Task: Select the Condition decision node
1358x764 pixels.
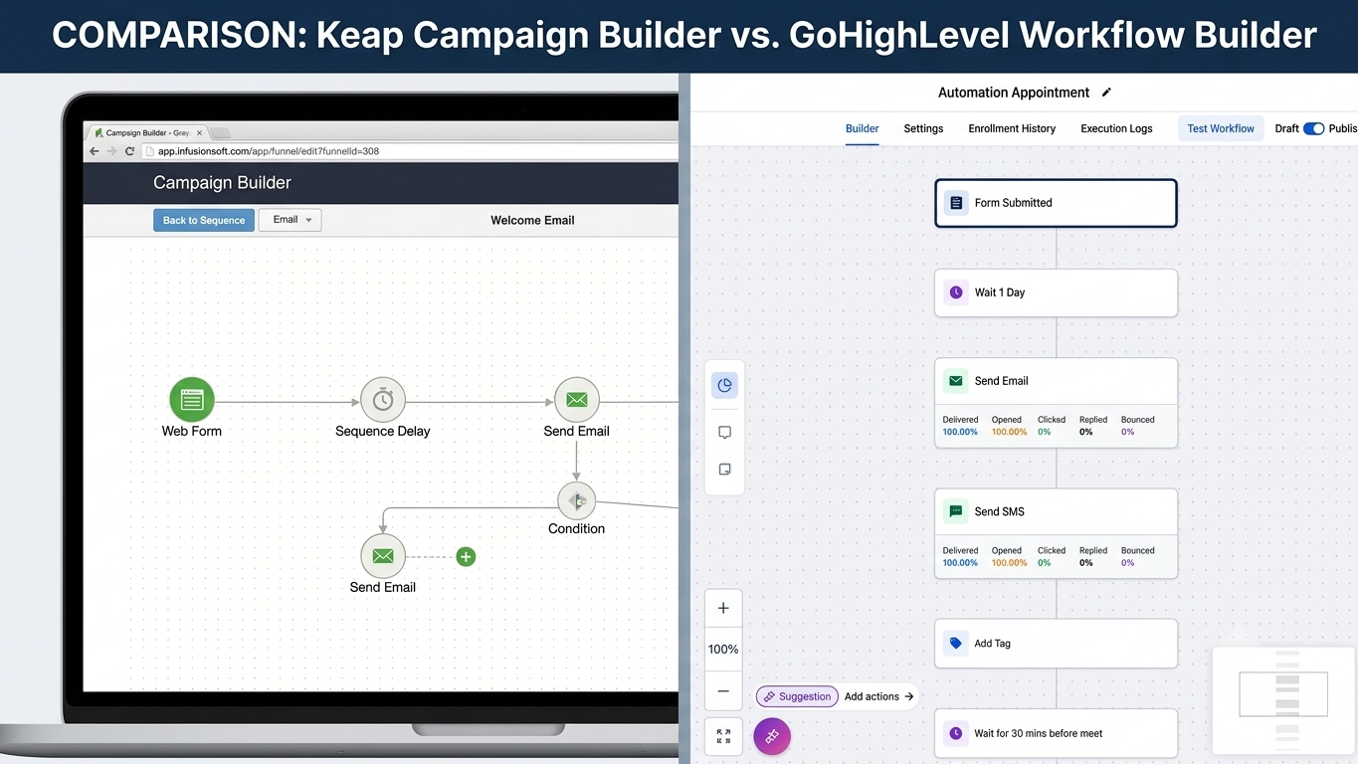Action: (x=576, y=501)
